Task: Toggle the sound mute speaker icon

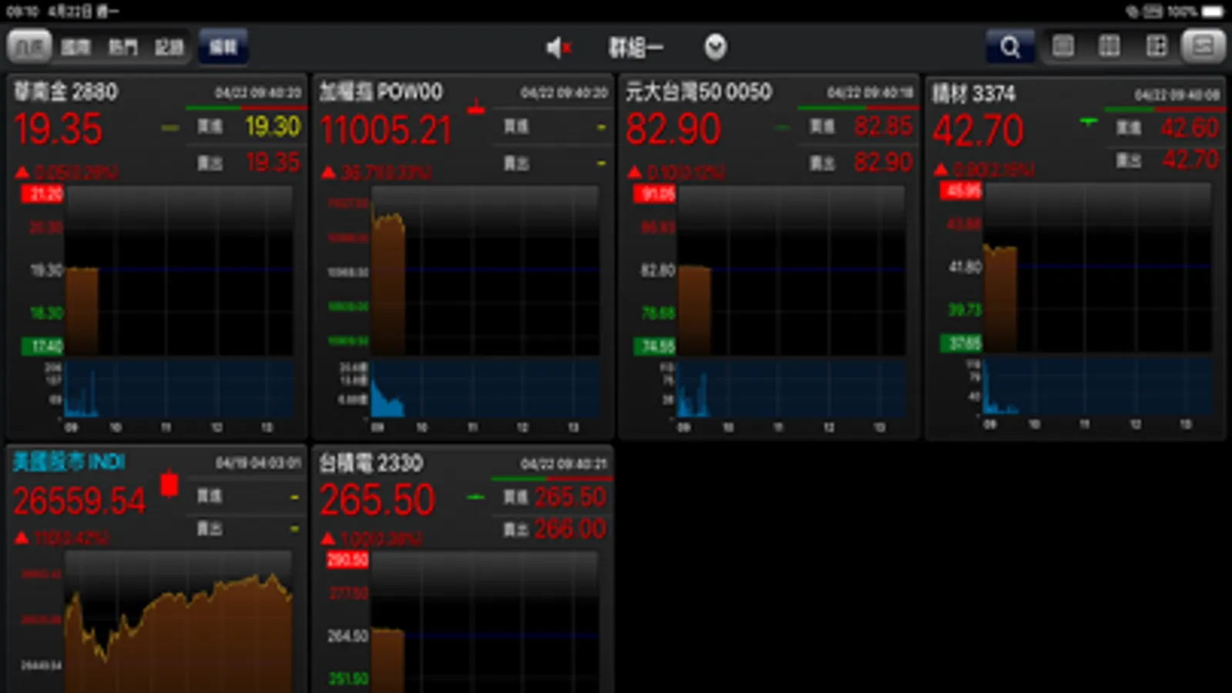Action: point(559,48)
